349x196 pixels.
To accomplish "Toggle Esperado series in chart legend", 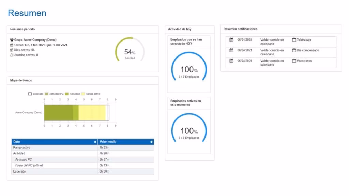I will 30,94.
